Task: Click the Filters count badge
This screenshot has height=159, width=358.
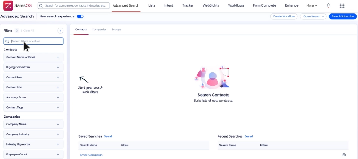Action: 17,31
